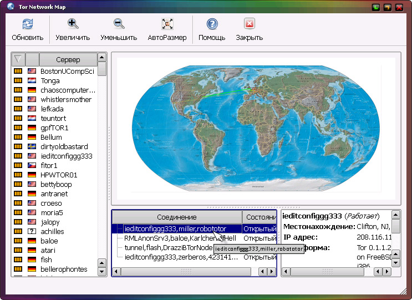Click the status bars icon beside Bellum
412x300 pixels.
click(x=18, y=137)
